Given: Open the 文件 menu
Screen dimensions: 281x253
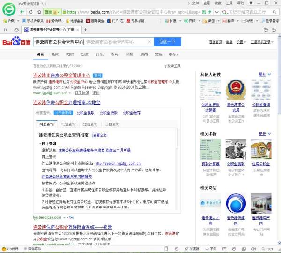Looking at the screenshot, I should click(195, 3).
